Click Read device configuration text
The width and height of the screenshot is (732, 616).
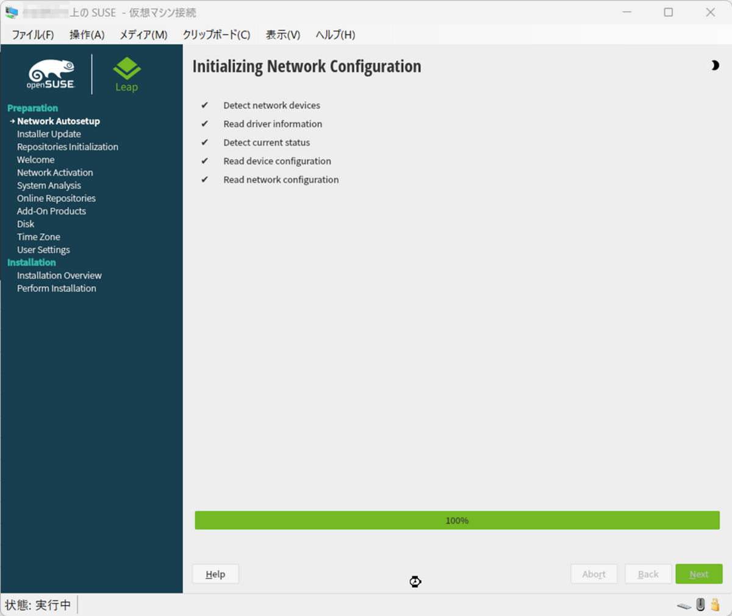pyautogui.click(x=277, y=161)
